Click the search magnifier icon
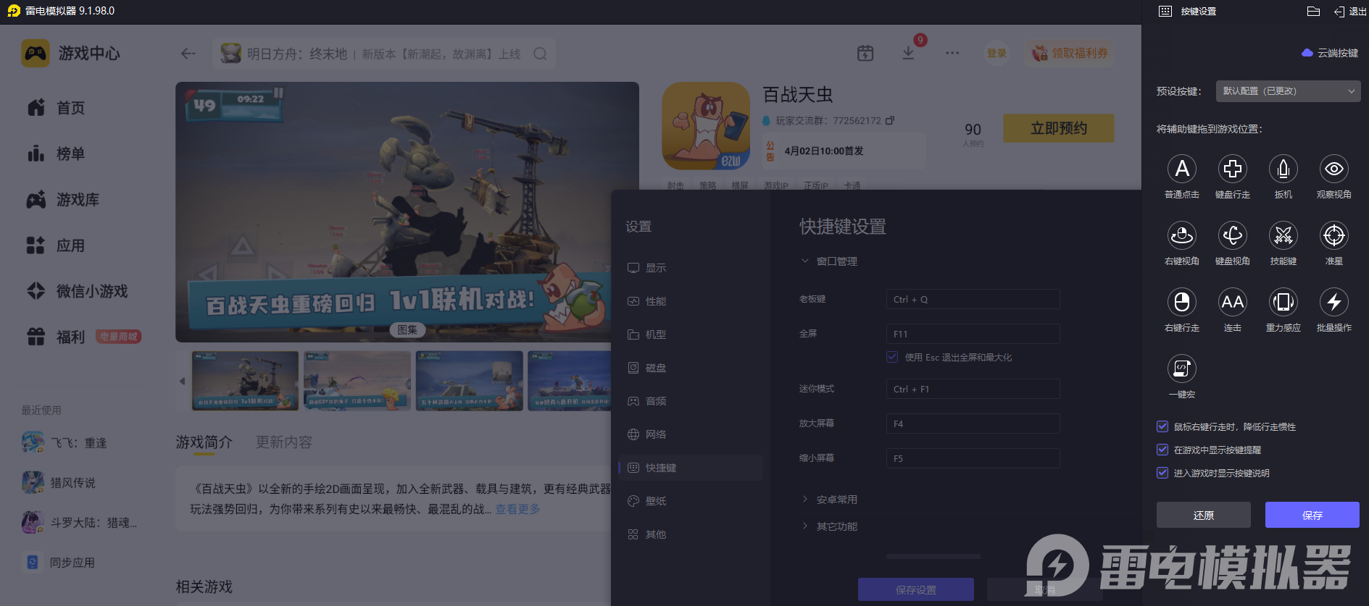 point(540,54)
